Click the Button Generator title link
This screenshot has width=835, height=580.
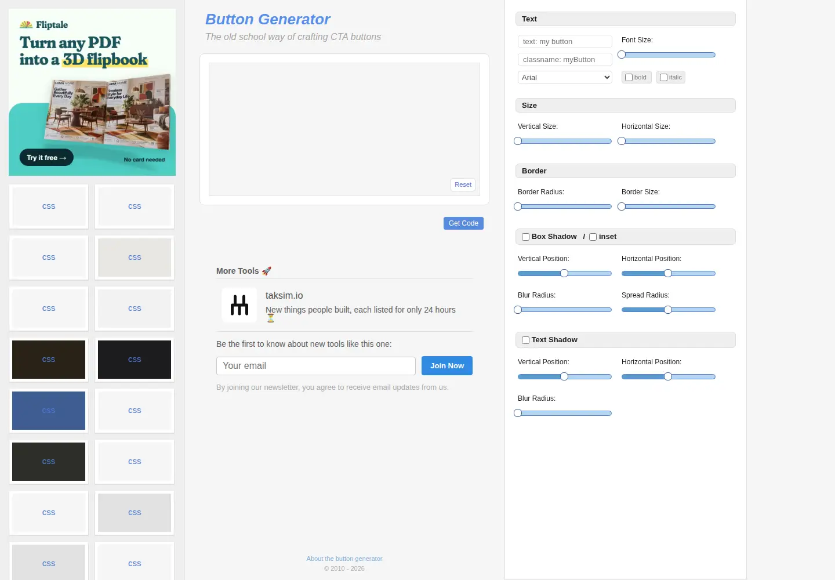pyautogui.click(x=267, y=19)
